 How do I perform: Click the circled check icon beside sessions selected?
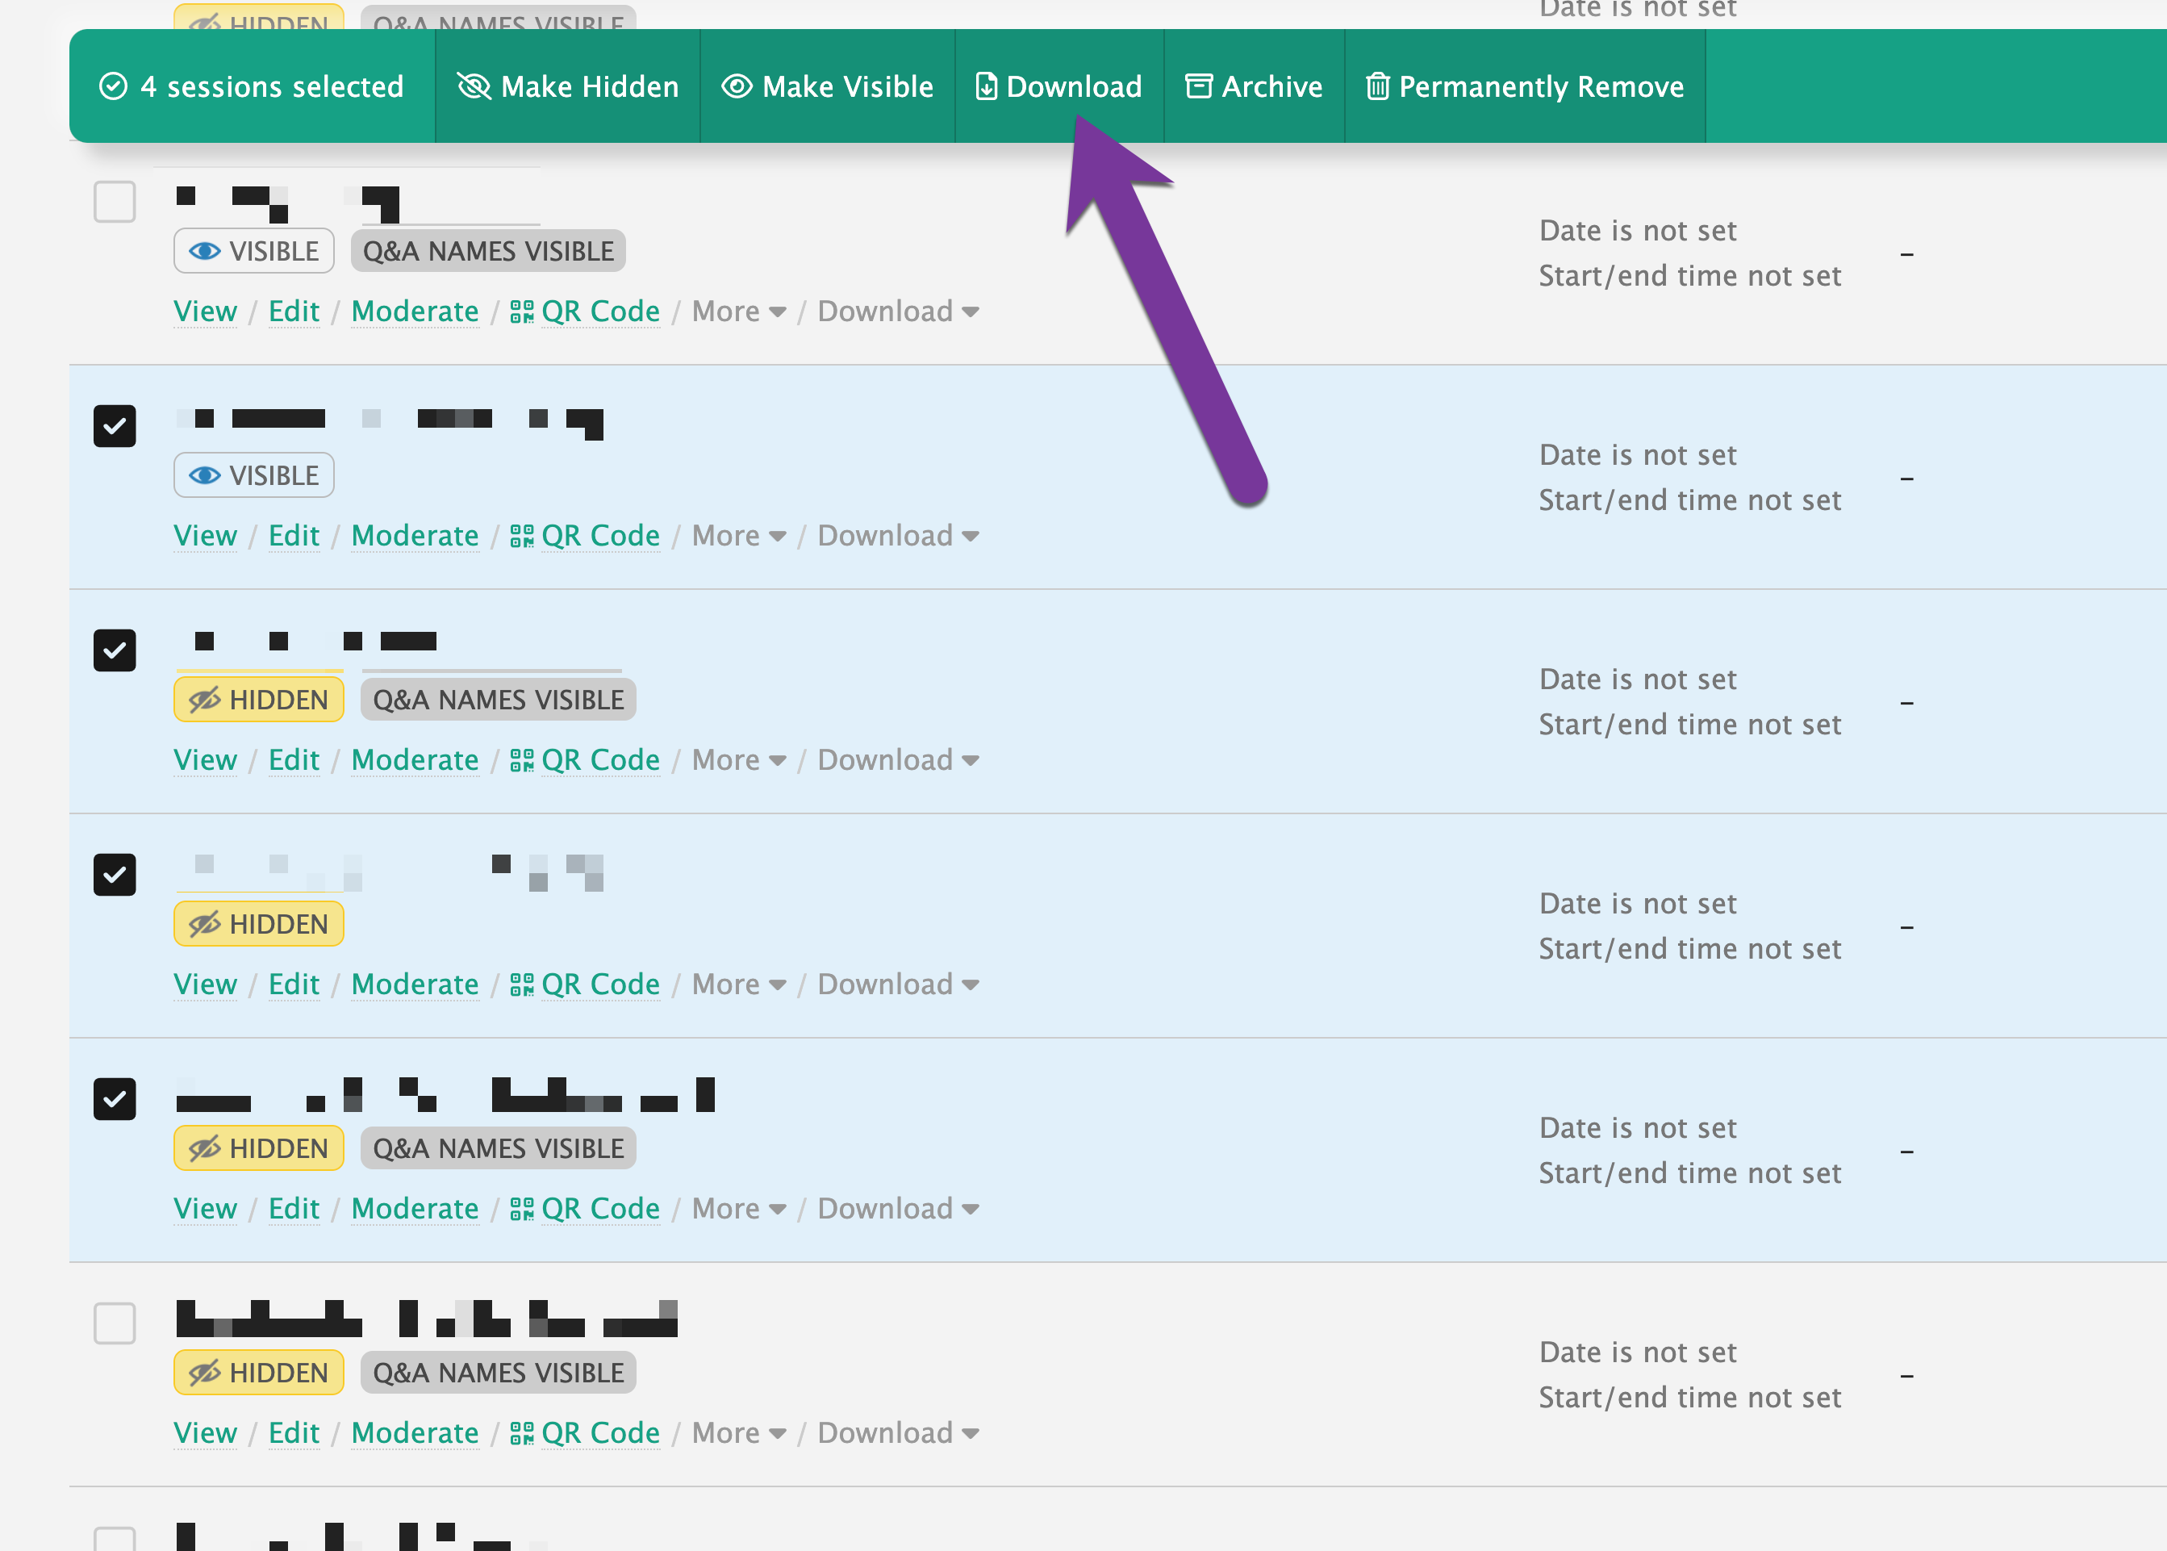pyautogui.click(x=114, y=87)
